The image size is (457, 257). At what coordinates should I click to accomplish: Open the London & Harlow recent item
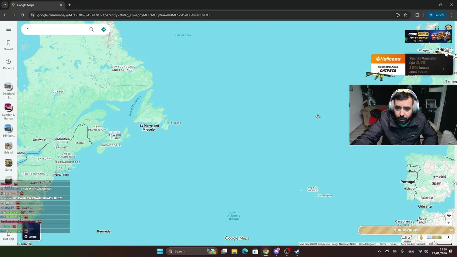pos(9,112)
